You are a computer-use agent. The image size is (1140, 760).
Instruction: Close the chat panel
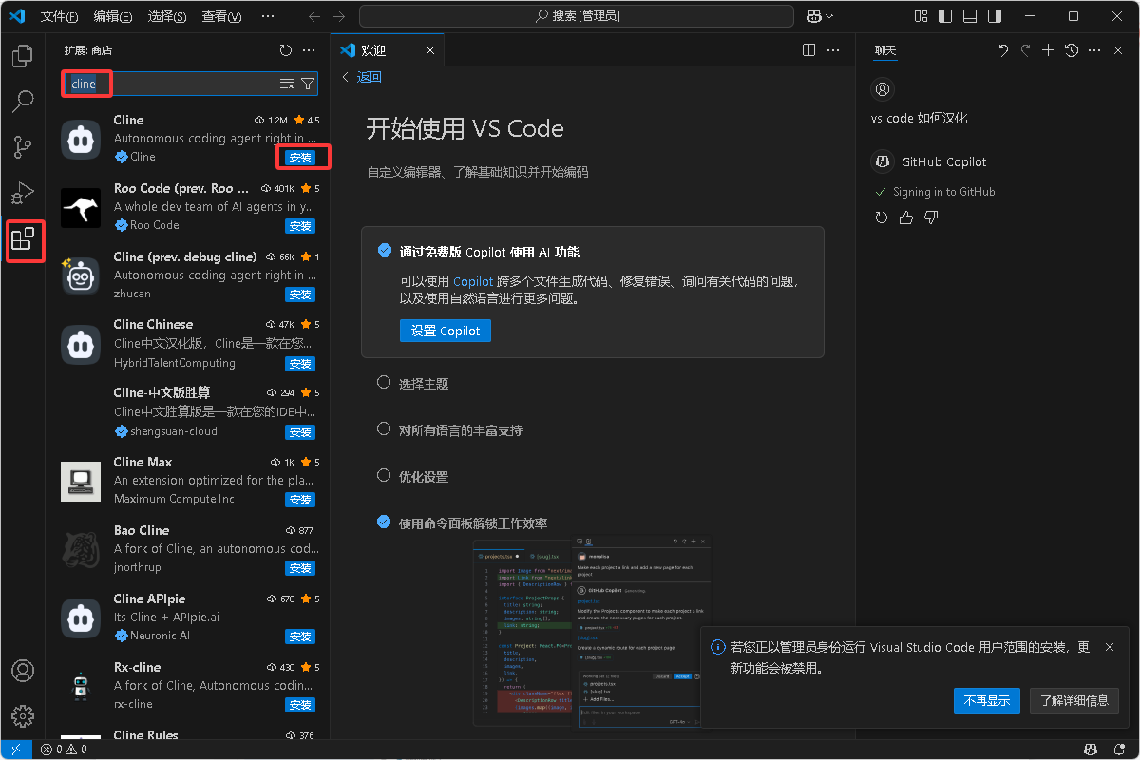[1118, 50]
